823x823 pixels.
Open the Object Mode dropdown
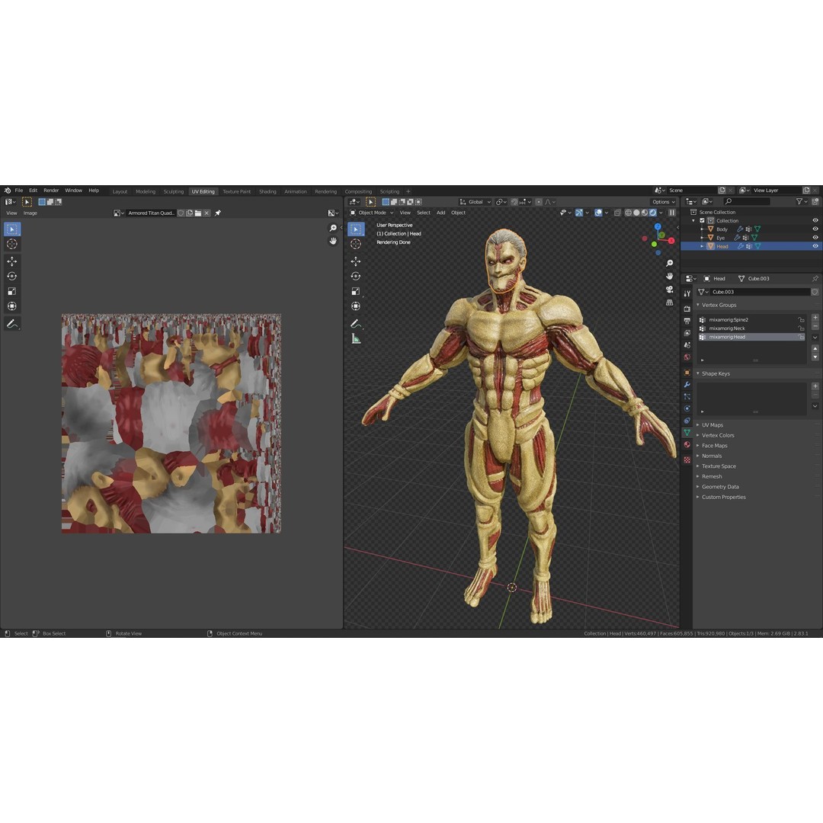click(372, 213)
